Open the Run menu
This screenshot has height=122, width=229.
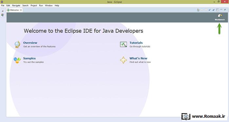pos(41,6)
